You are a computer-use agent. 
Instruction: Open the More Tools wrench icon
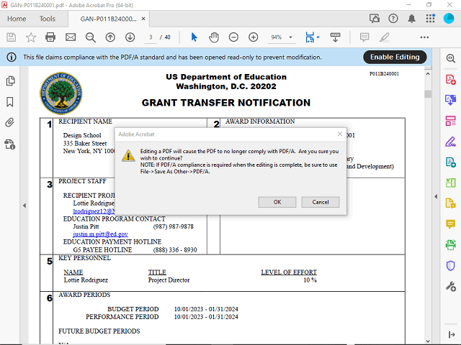pos(450,286)
